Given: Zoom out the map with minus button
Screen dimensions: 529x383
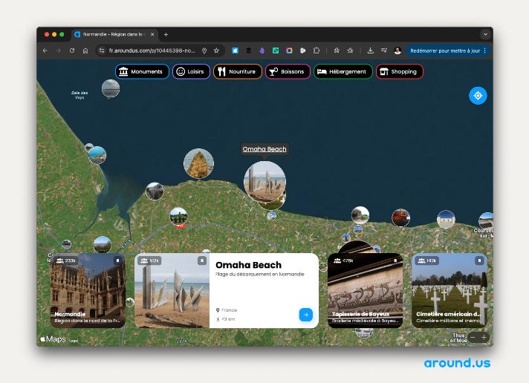Looking at the screenshot, I should 473,338.
